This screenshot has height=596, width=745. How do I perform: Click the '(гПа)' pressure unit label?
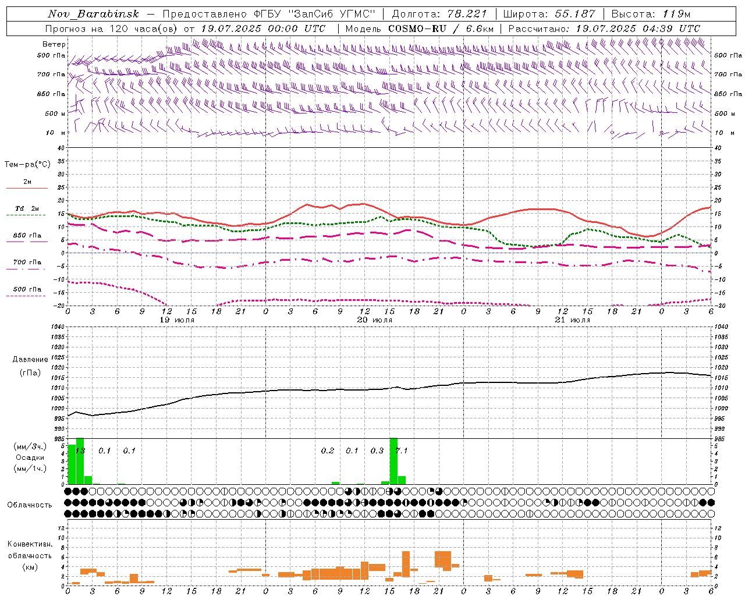coord(30,372)
